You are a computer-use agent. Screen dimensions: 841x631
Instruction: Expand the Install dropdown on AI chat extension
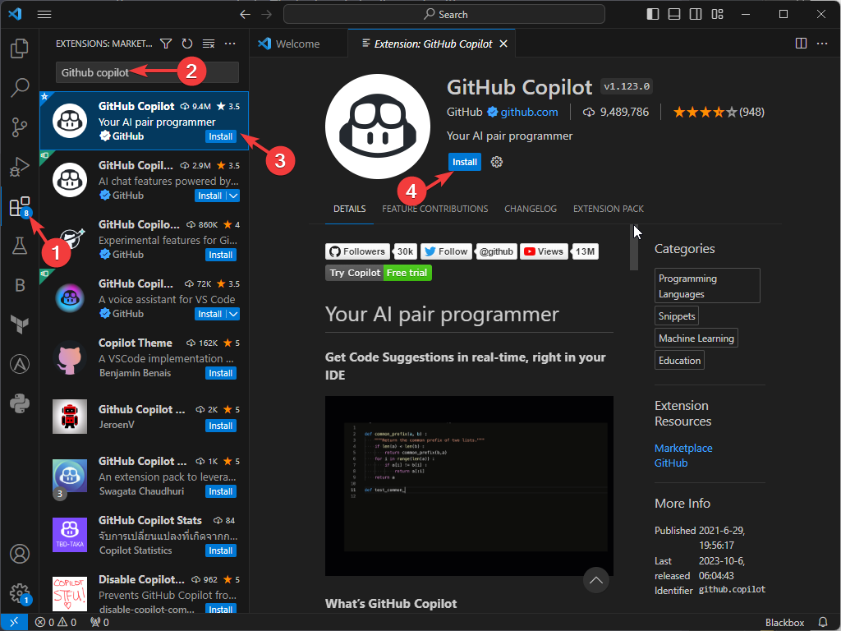[234, 196]
